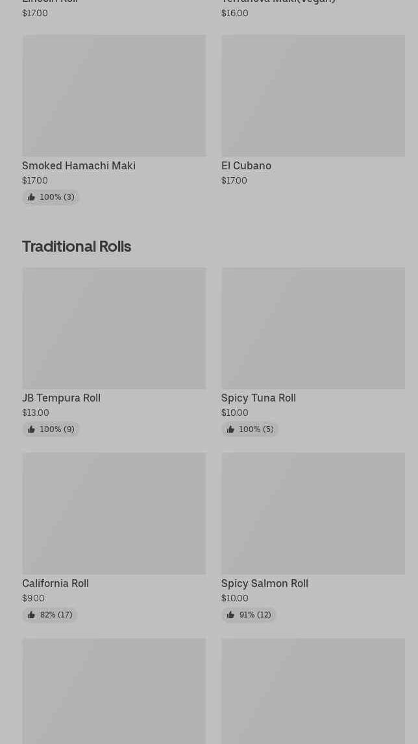Click the thumbs-up icon under California Roll
418x744 pixels.
(31, 615)
